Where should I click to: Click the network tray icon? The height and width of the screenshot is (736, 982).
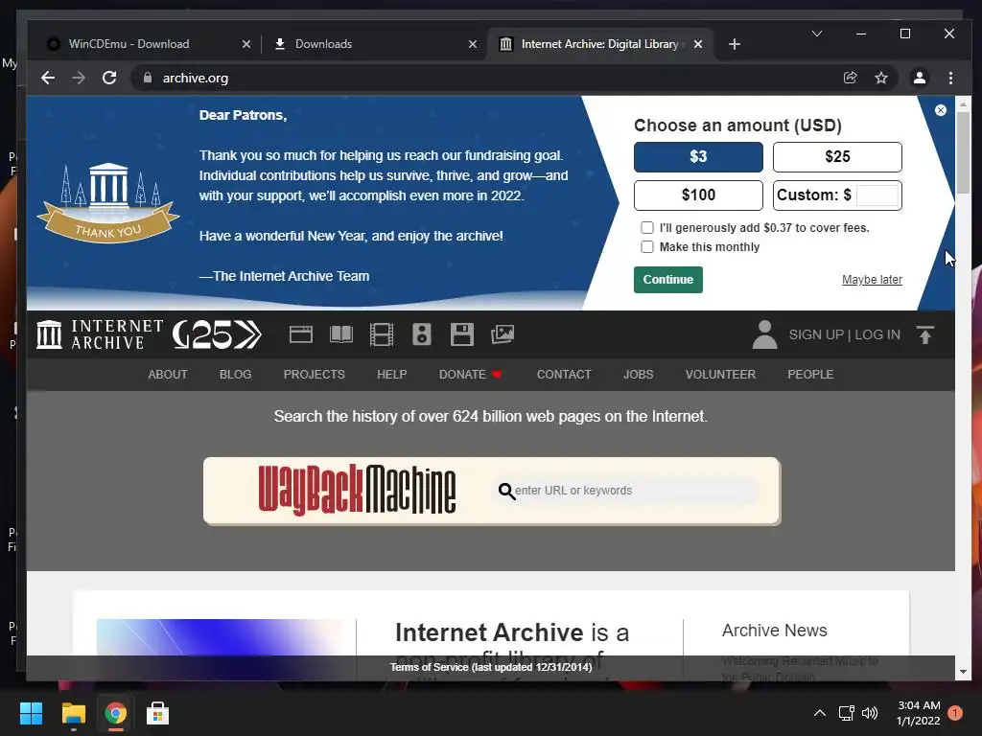846,713
